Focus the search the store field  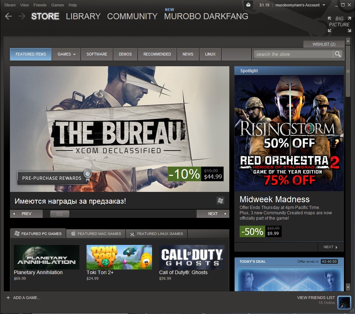[293, 54]
